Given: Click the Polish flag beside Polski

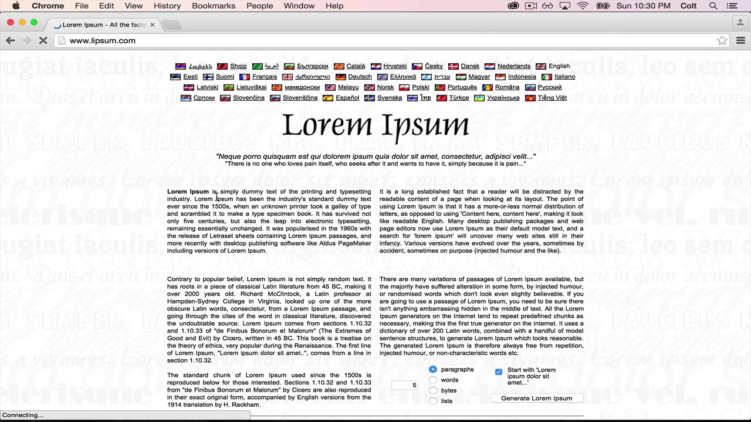Looking at the screenshot, I should (404, 87).
